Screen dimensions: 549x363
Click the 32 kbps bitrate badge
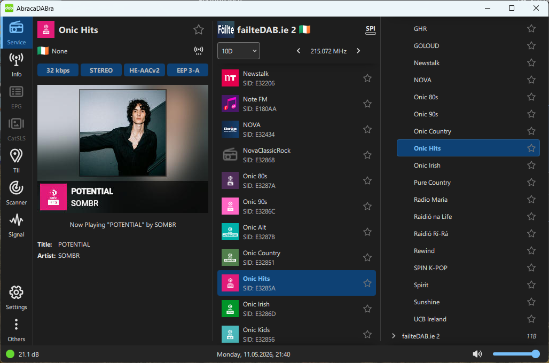58,70
